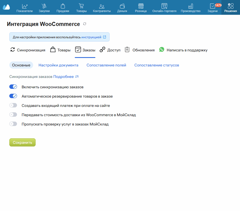Enable Создавать входящий платеж toggle
240x211 pixels.
tap(13, 105)
